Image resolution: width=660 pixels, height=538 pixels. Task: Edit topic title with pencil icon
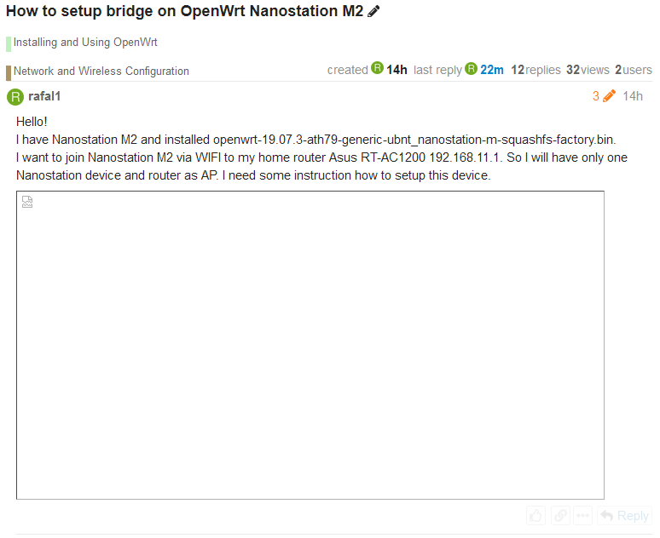(x=373, y=11)
